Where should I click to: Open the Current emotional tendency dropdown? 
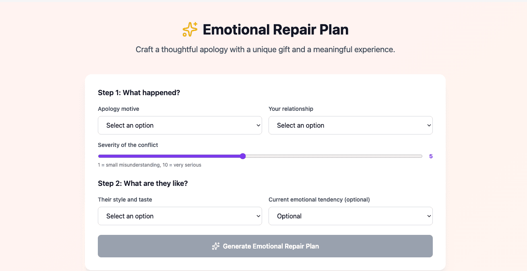[350, 216]
